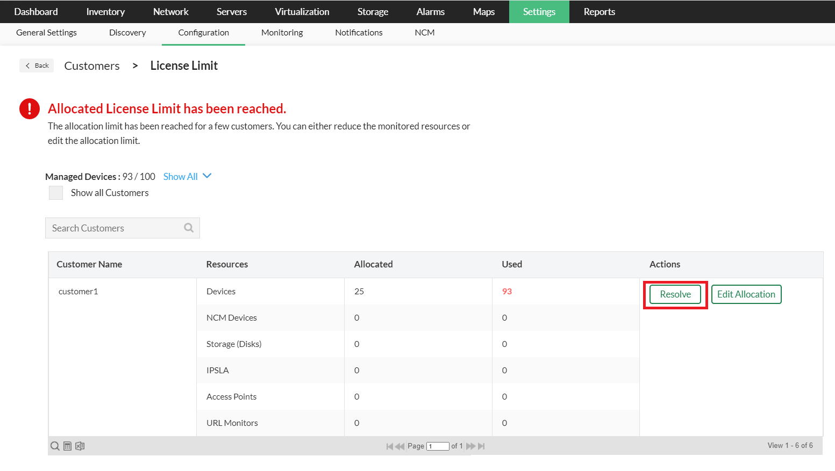Go to the Network menu
This screenshot has height=471, width=835.
pyautogui.click(x=171, y=12)
